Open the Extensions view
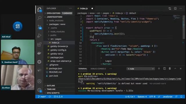 coord(39,44)
